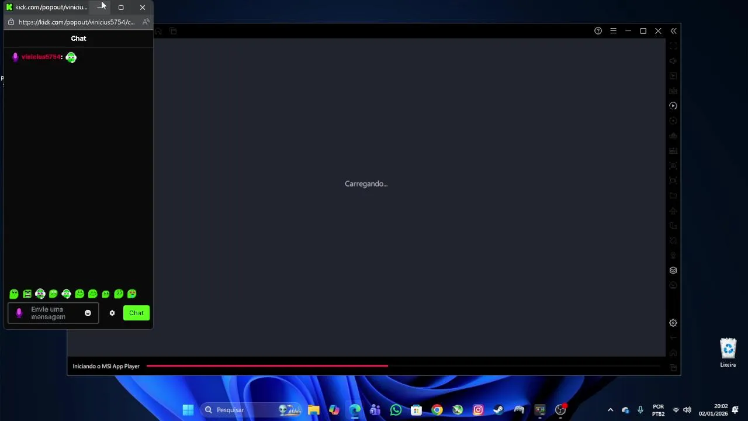Open the emoji picker in the message box

pyautogui.click(x=88, y=313)
